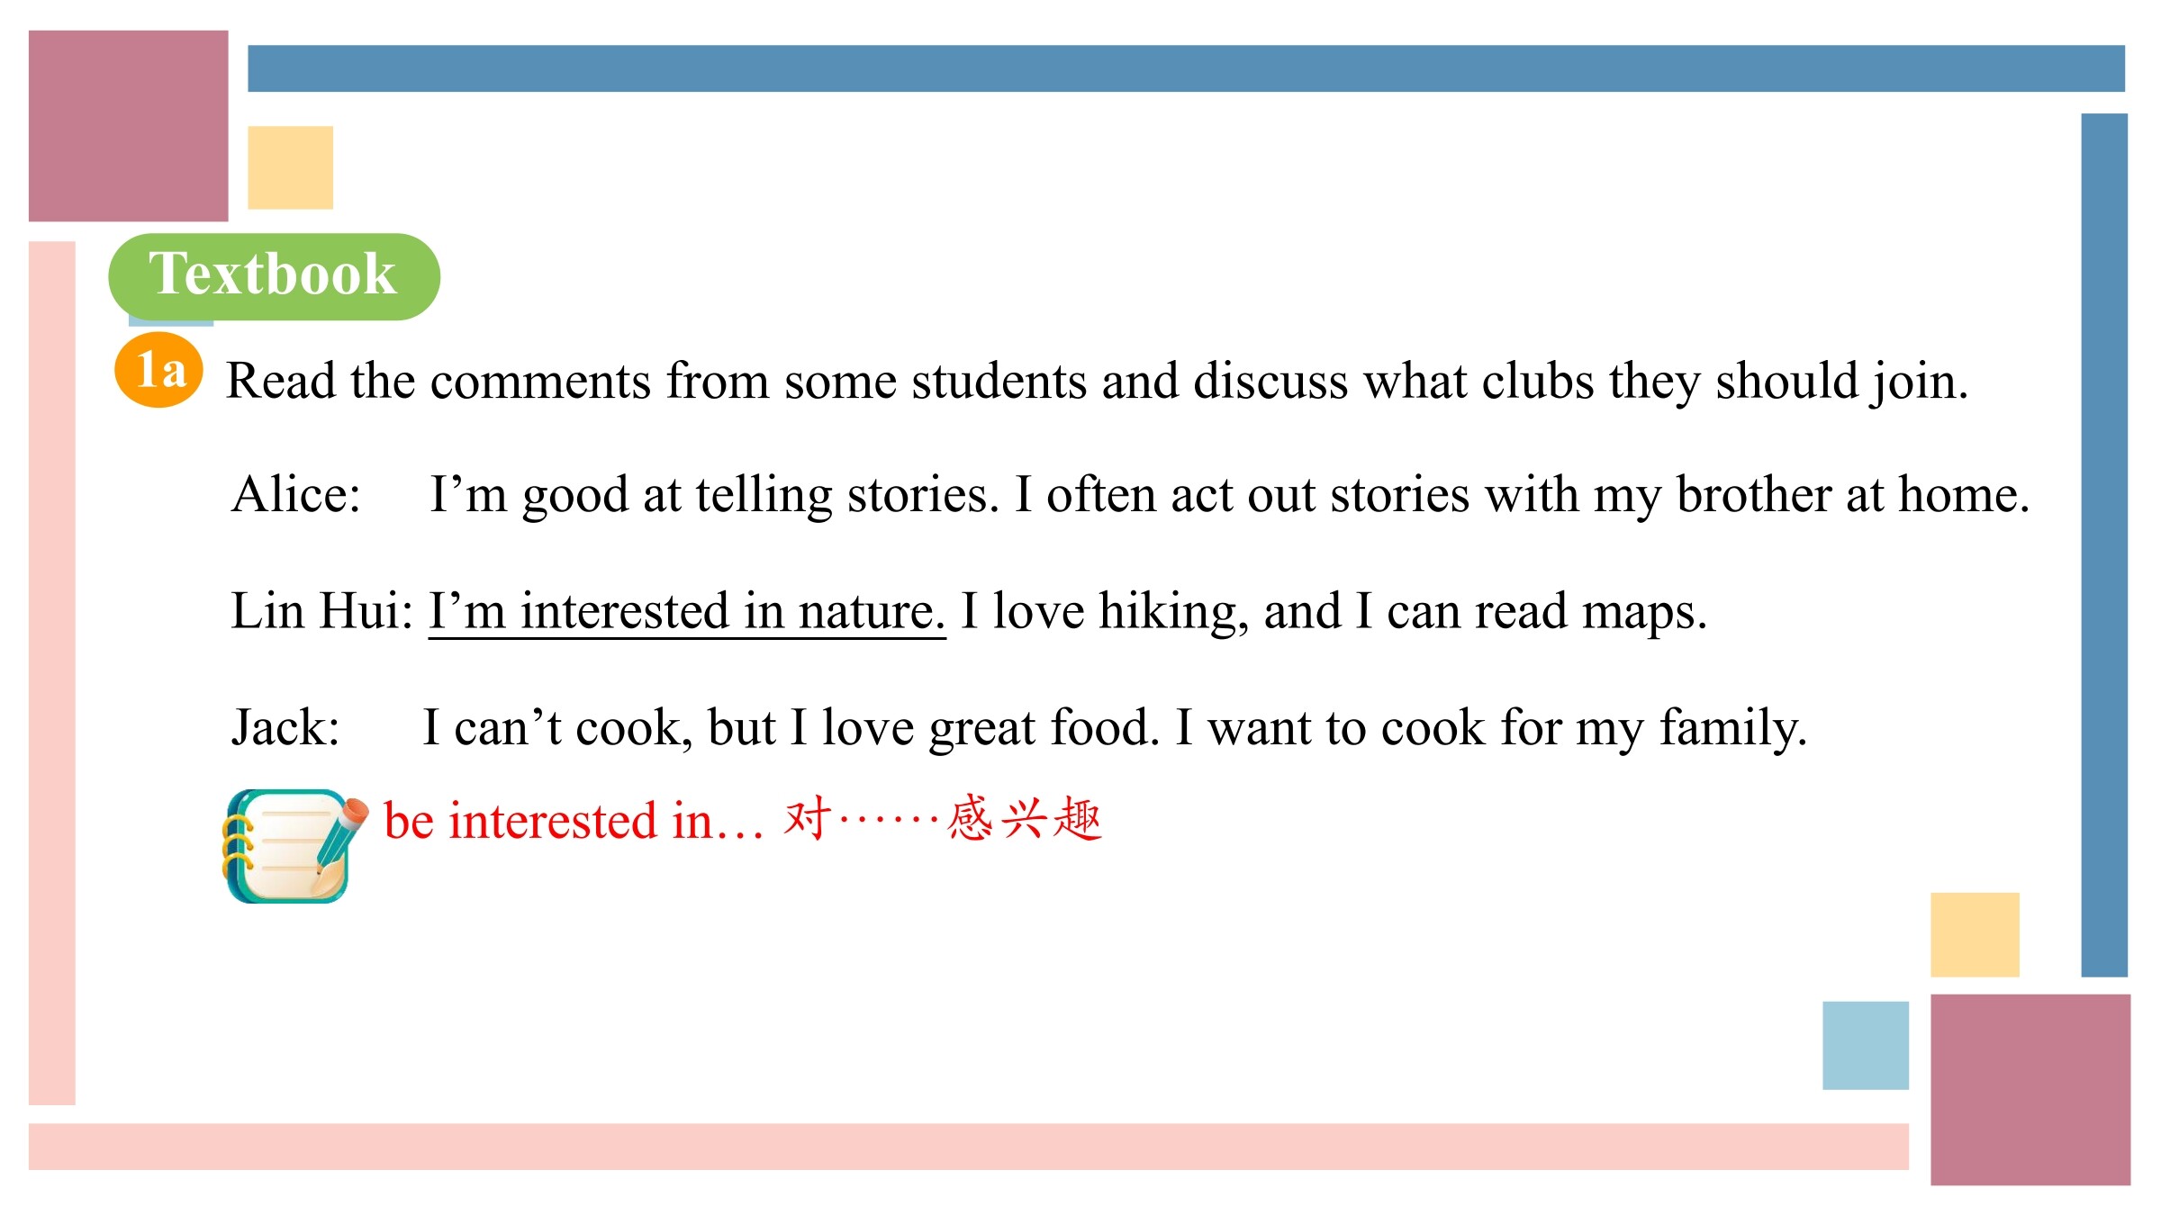The height and width of the screenshot is (1215, 2161).
Task: Click the light pink vertical bar on left
Action: [x=52, y=673]
